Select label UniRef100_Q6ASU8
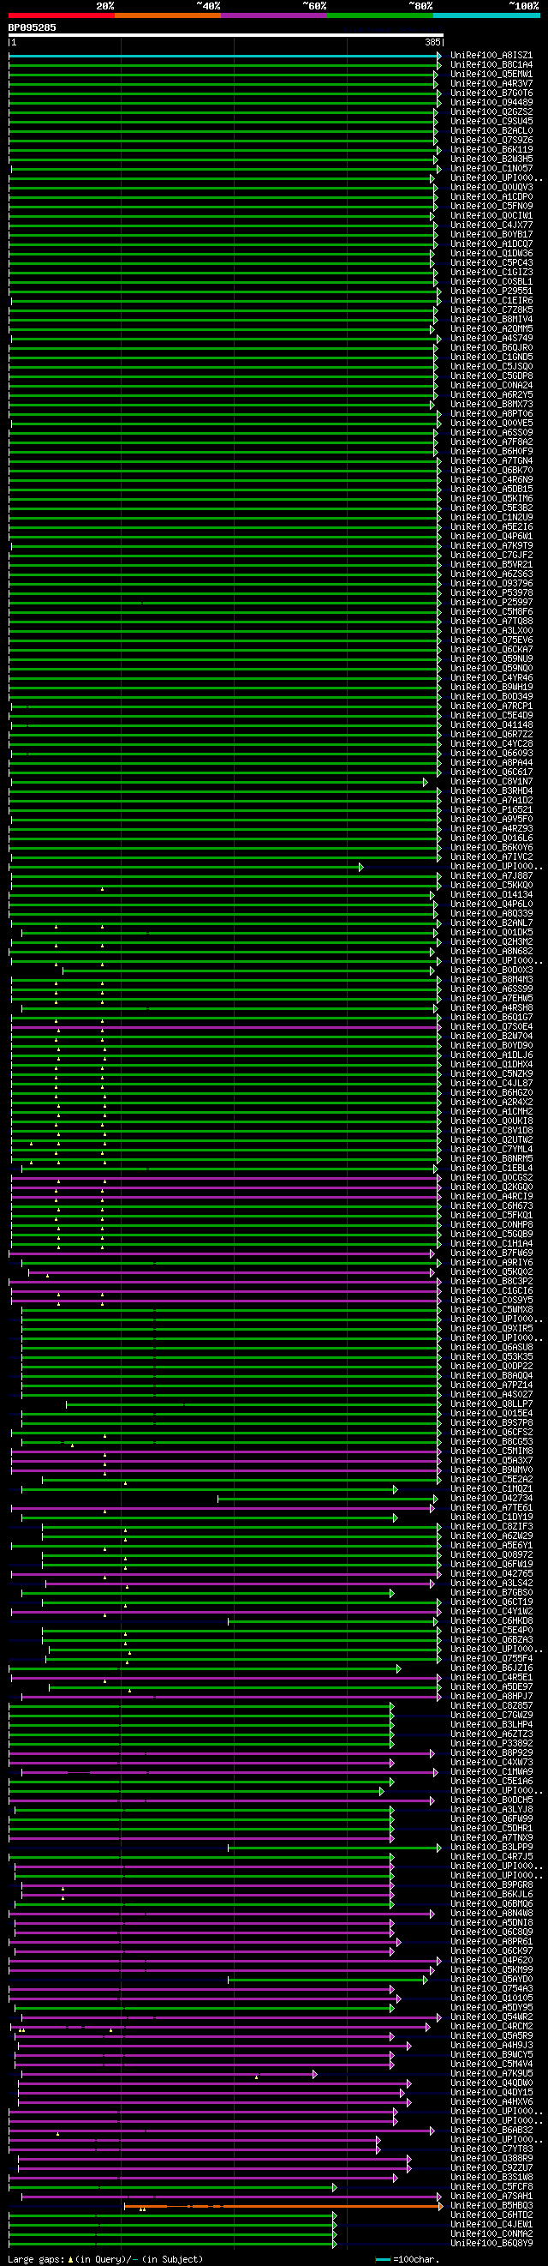This screenshot has width=548, height=2266. pos(491,1348)
